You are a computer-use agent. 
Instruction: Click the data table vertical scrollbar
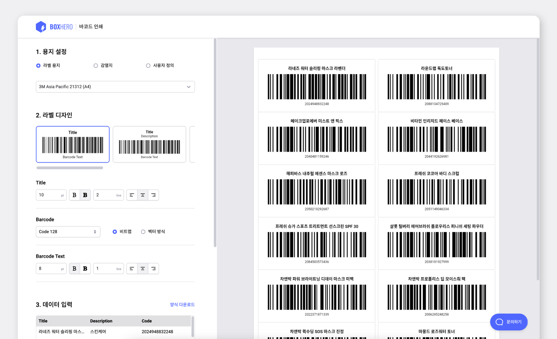pyautogui.click(x=193, y=327)
